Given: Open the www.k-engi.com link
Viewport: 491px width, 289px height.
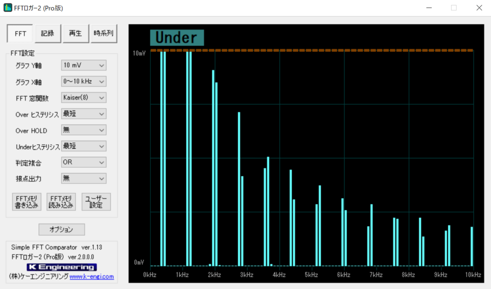Looking at the screenshot, I should point(92,277).
